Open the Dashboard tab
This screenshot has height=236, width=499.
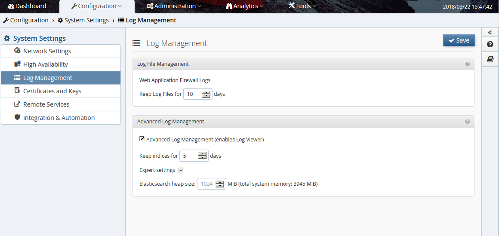[x=27, y=6]
